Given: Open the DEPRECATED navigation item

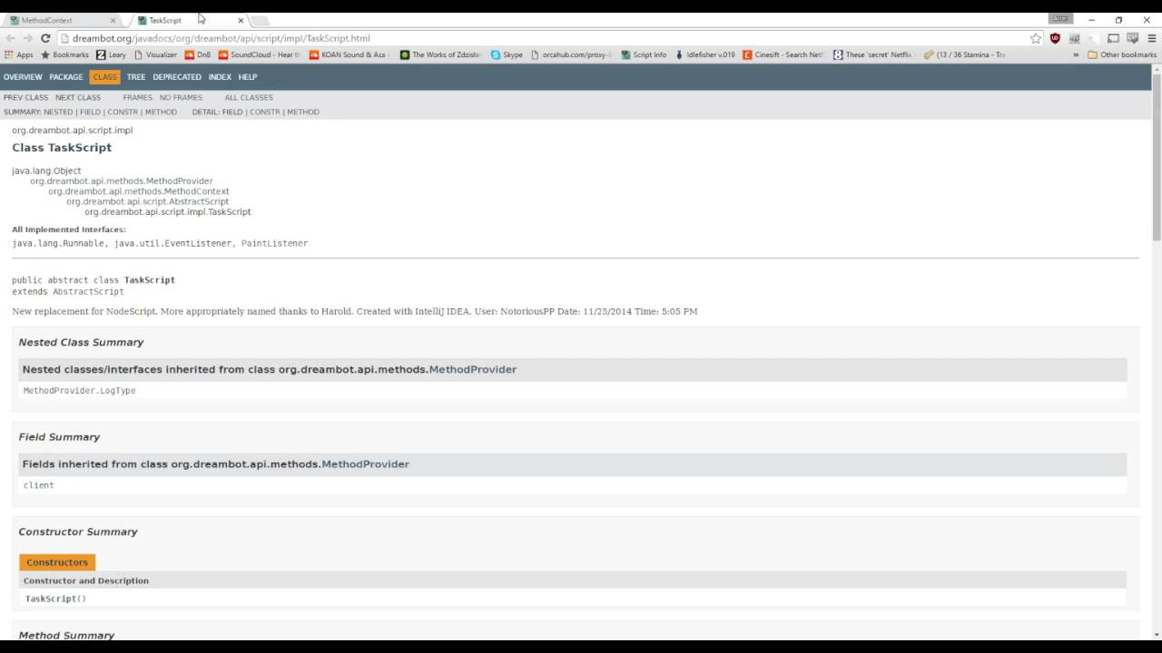Looking at the screenshot, I should click(x=177, y=77).
